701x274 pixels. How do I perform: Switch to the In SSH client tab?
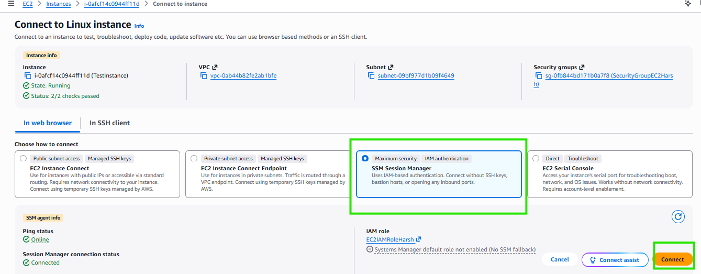109,123
